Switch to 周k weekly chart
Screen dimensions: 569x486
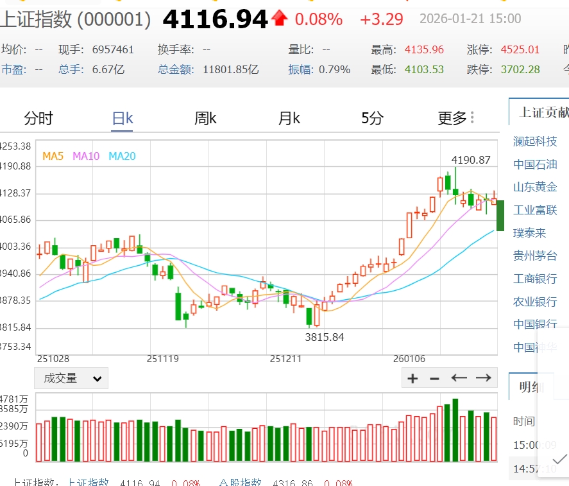pyautogui.click(x=205, y=118)
